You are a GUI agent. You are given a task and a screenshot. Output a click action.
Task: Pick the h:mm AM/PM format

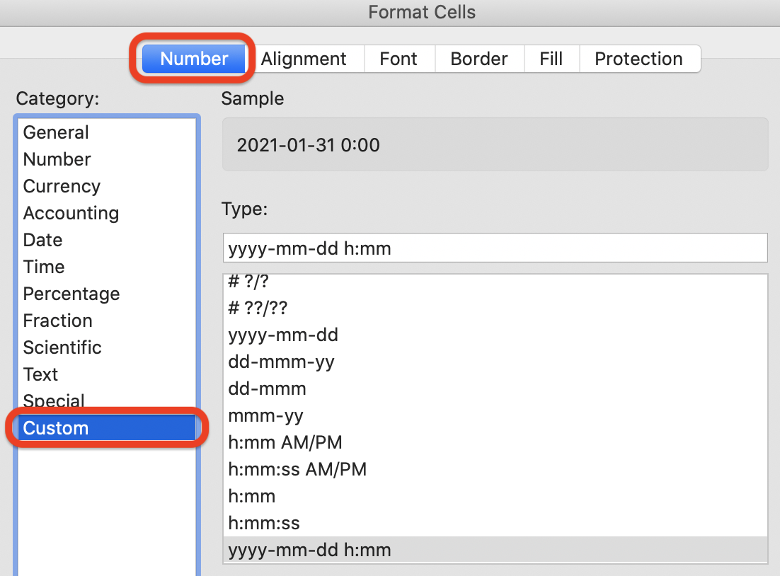pos(285,443)
